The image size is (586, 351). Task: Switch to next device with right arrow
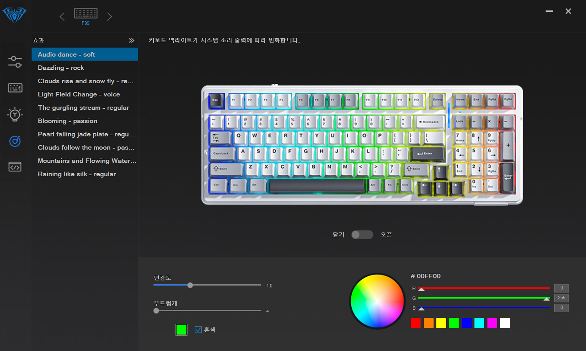pyautogui.click(x=109, y=17)
